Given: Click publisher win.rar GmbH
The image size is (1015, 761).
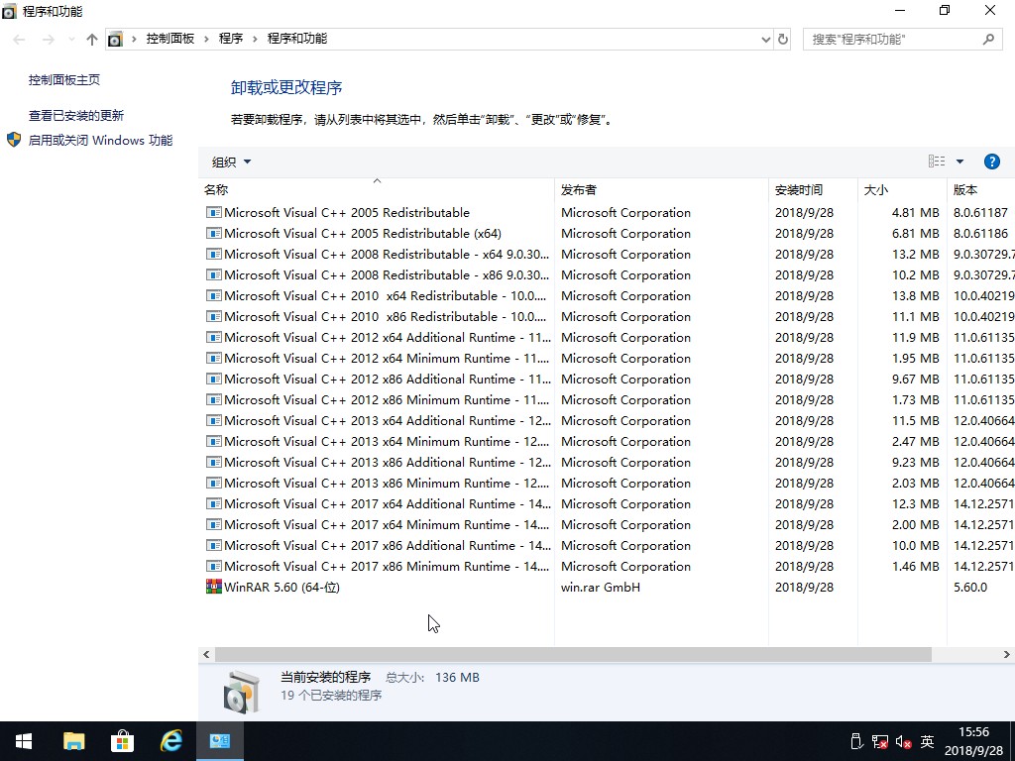Looking at the screenshot, I should click(600, 587).
